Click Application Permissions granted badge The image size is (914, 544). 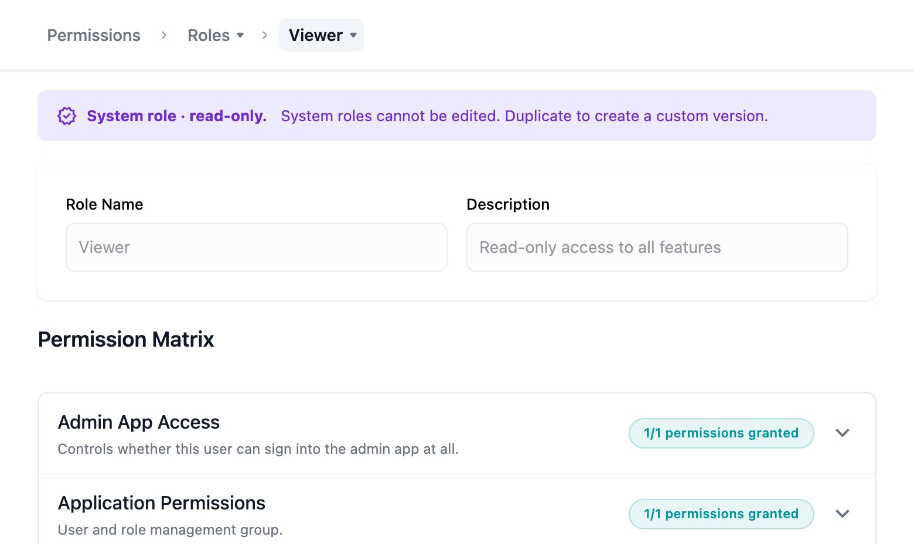click(721, 514)
